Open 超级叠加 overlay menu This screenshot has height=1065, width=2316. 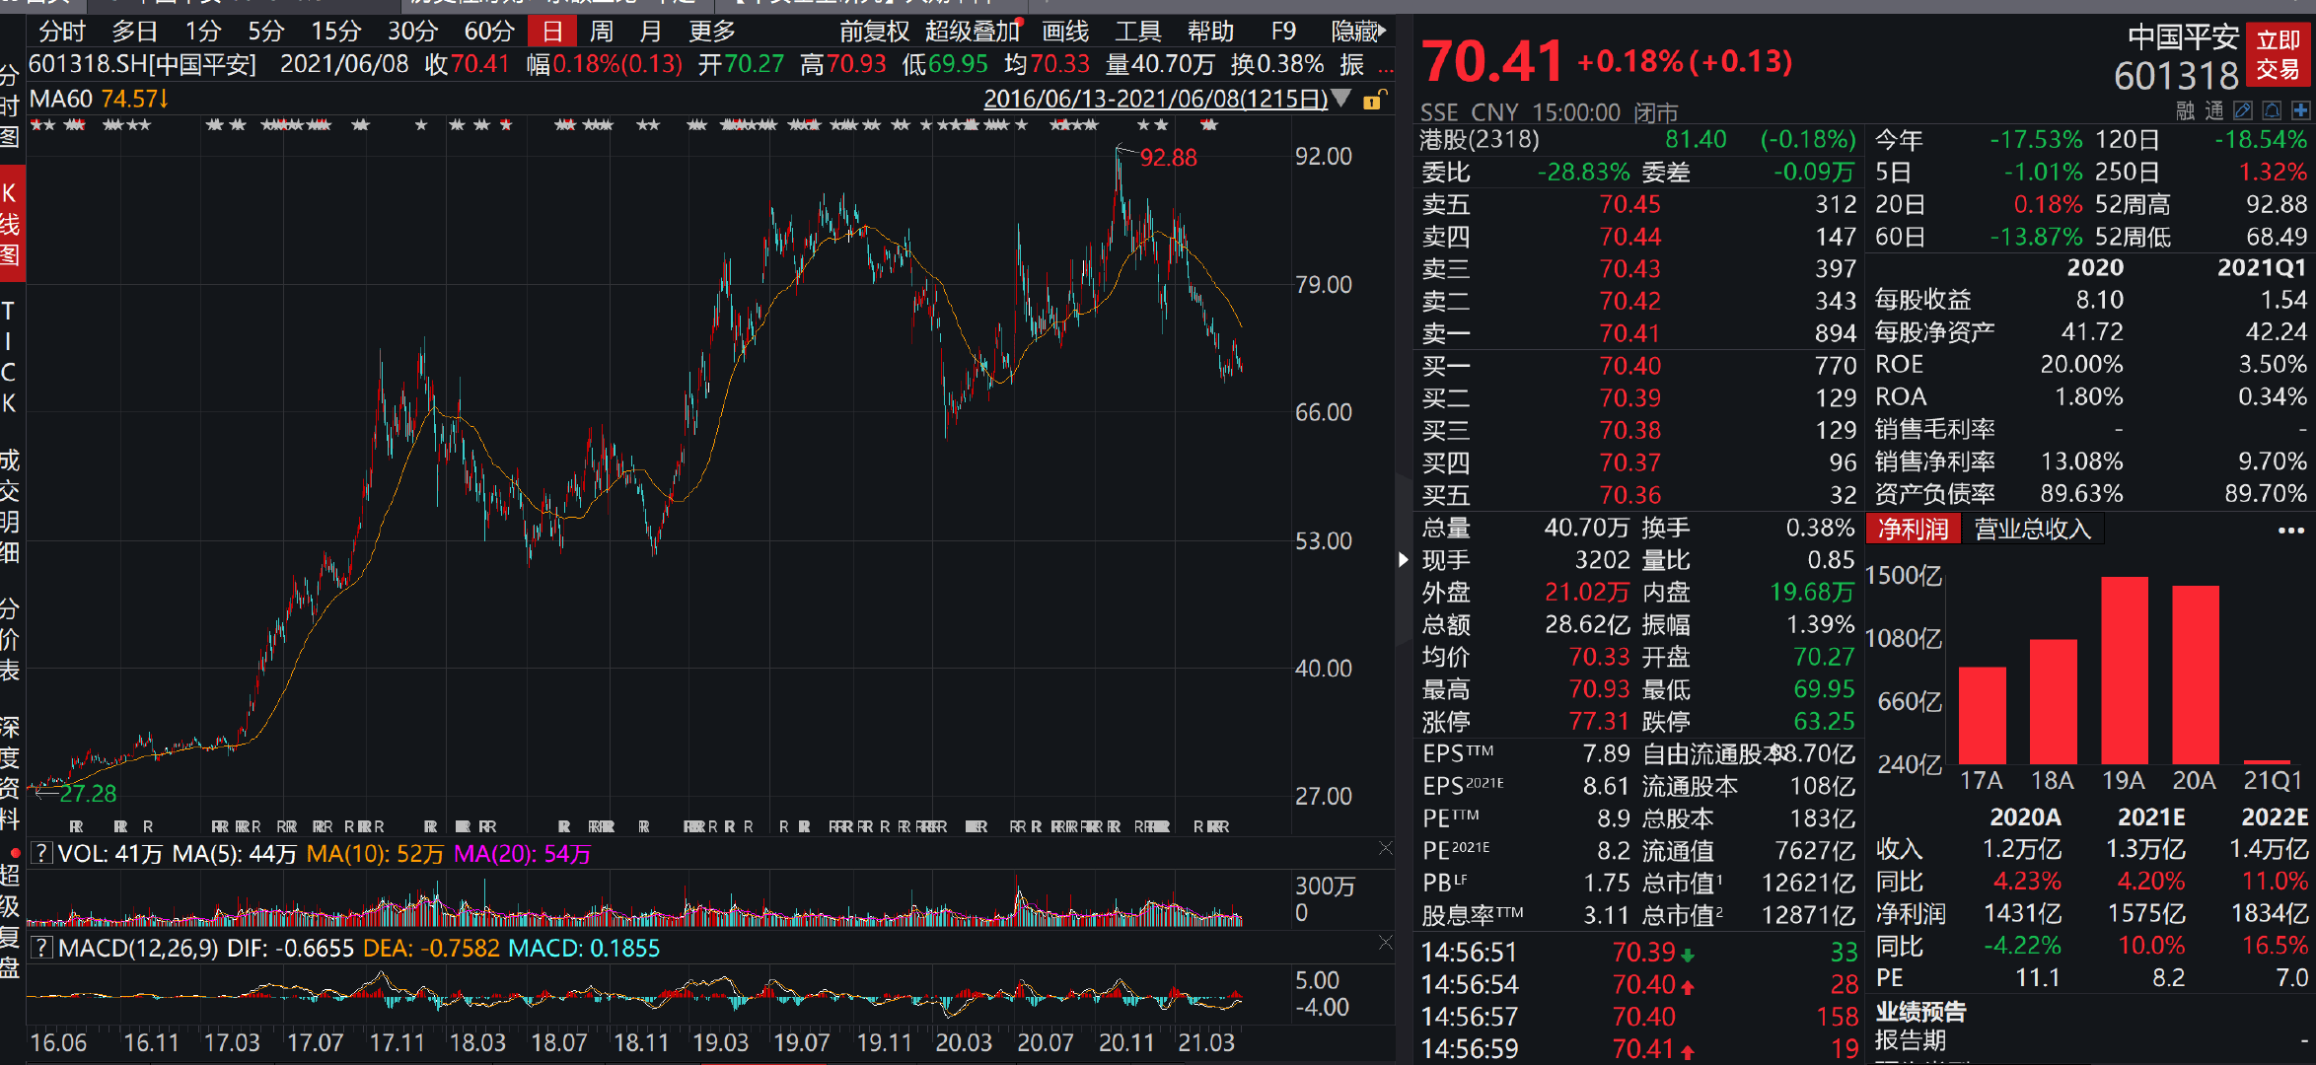pyautogui.click(x=973, y=32)
